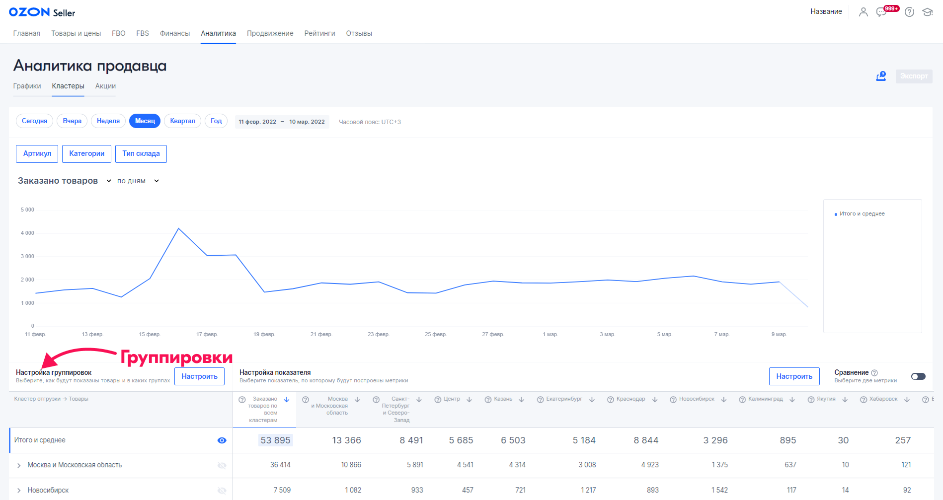The height and width of the screenshot is (500, 943).
Task: Select the Год period
Action: tap(216, 121)
